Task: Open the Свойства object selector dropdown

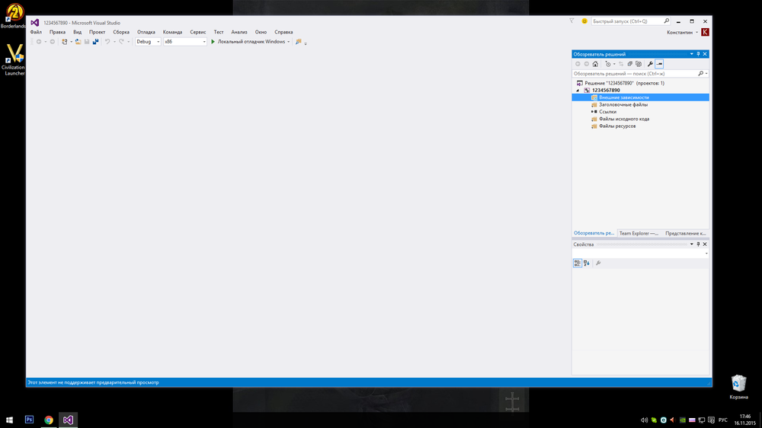Action: coord(706,254)
